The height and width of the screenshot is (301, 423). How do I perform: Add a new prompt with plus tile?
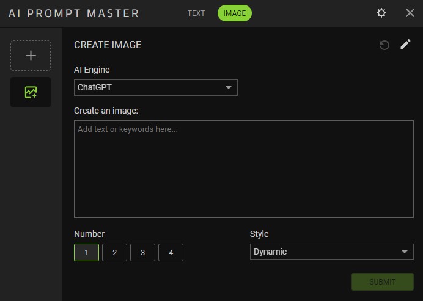coord(31,56)
